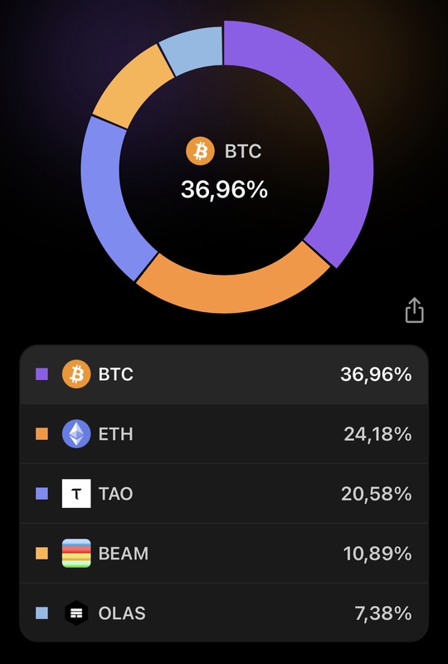Click the purple swatch beside BTC
Viewport: 448px width, 664px height.
tap(42, 374)
